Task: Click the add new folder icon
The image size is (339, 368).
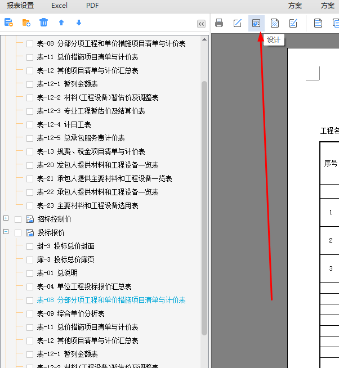Action: coord(26,23)
